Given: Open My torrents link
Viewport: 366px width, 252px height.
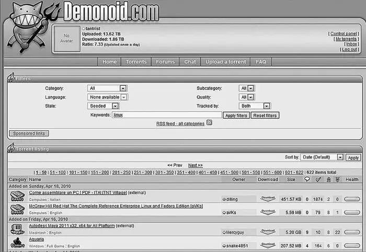Looking at the screenshot, I should [346, 39].
